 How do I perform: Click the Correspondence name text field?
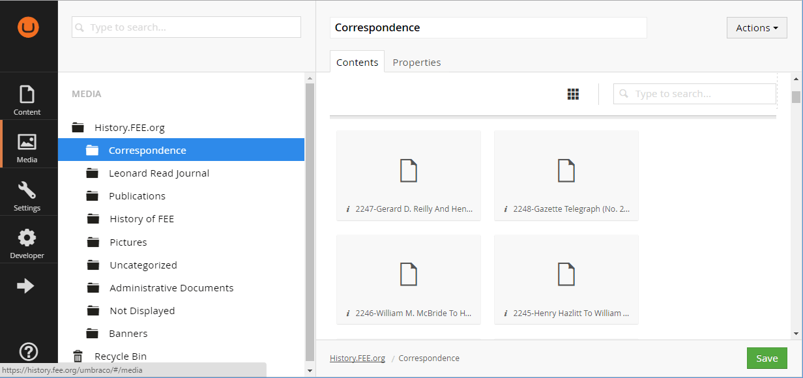488,28
